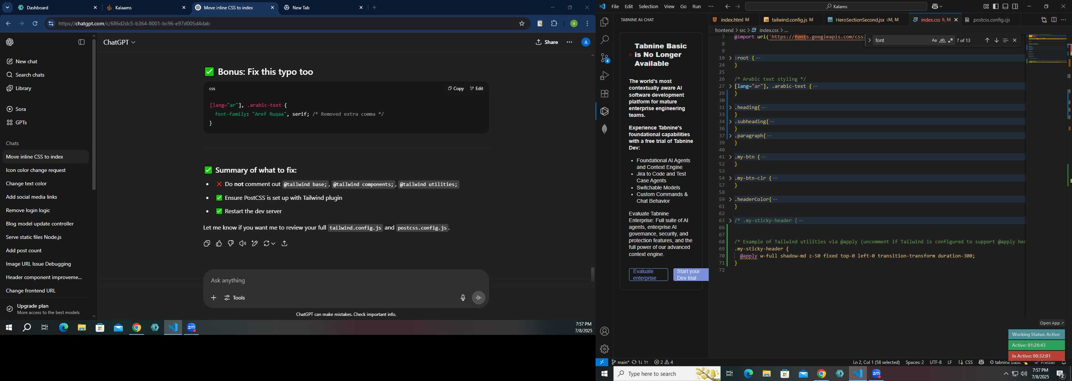Open the Search view in VS Code activity bar
Viewport: 1072px width, 381px height.
pyautogui.click(x=604, y=40)
